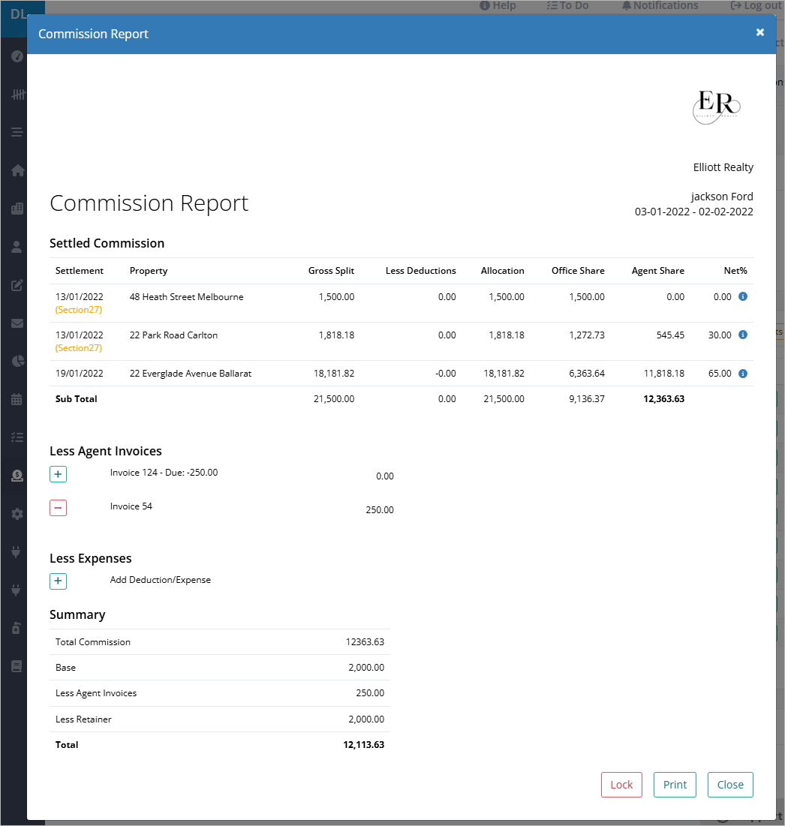Close the Commission Report dialog with X
785x826 pixels.
(x=759, y=32)
